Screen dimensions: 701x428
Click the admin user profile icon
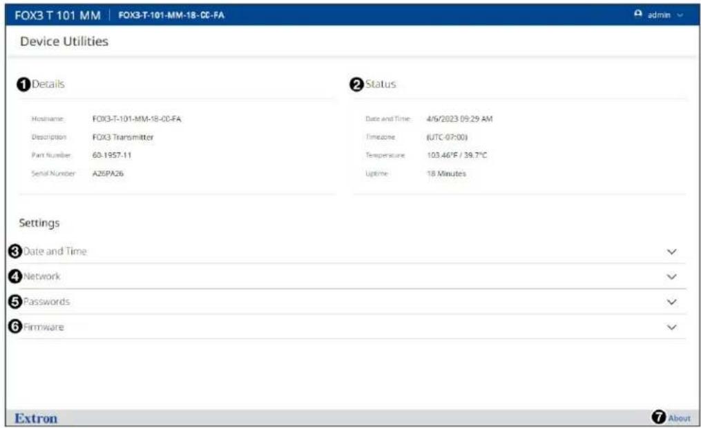click(638, 14)
